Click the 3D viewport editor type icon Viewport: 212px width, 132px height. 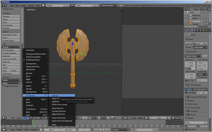tap(4, 118)
